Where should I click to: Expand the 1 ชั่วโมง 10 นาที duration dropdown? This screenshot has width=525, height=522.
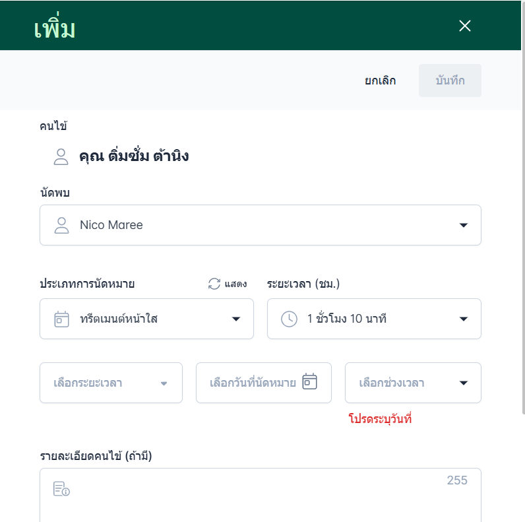click(463, 319)
